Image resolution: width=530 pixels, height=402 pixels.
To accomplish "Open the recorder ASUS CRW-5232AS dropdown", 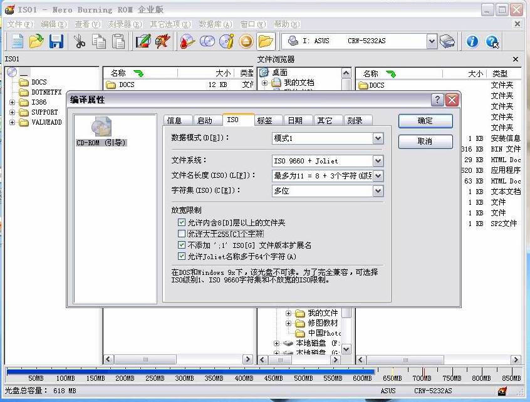I will pyautogui.click(x=432, y=41).
